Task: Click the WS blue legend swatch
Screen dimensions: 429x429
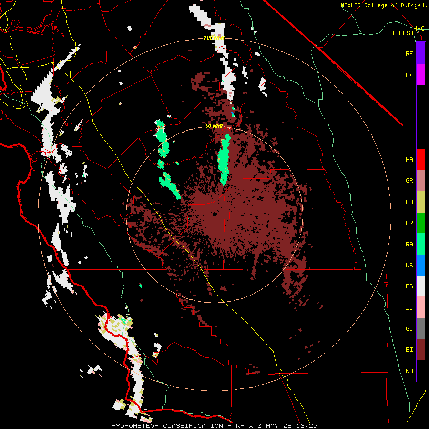Action: tap(421, 265)
